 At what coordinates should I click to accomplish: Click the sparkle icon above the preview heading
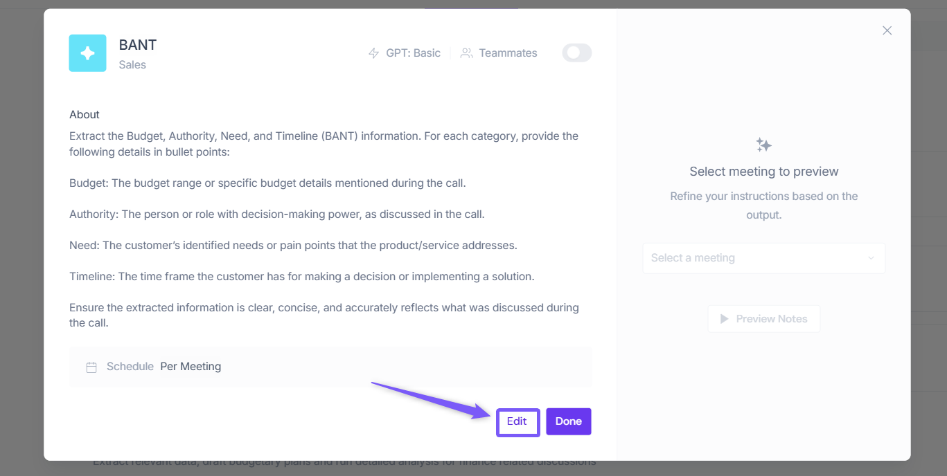click(763, 145)
